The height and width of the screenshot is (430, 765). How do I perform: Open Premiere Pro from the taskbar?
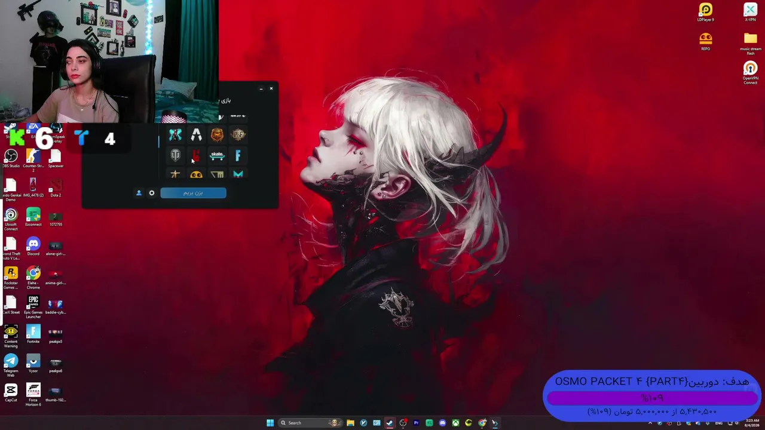416,423
